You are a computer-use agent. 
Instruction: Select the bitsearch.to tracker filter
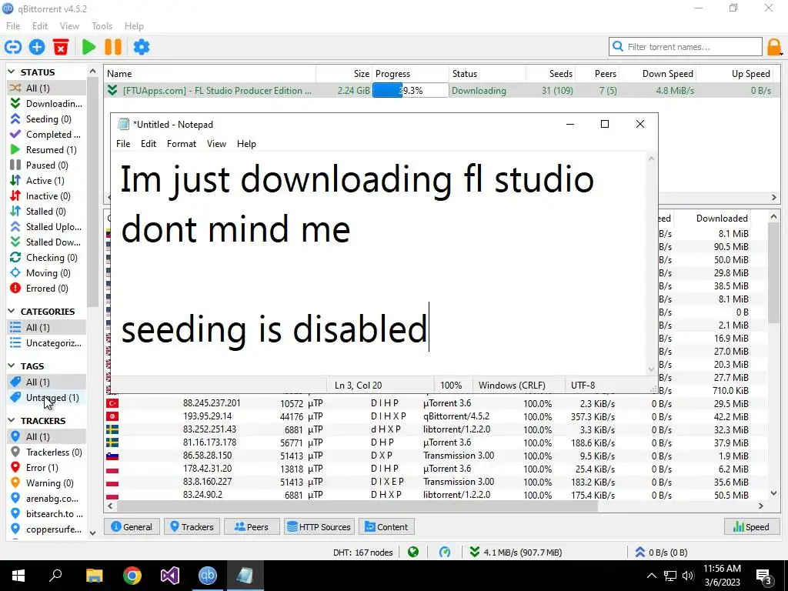coord(46,514)
